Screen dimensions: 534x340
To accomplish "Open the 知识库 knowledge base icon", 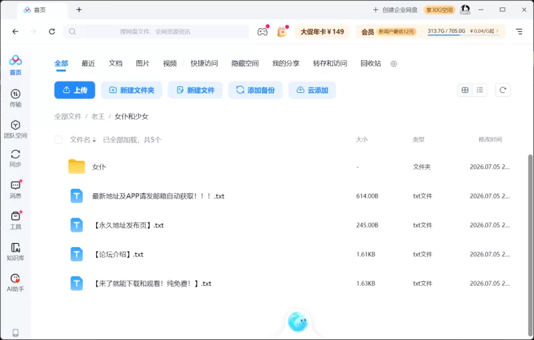I will click(15, 252).
